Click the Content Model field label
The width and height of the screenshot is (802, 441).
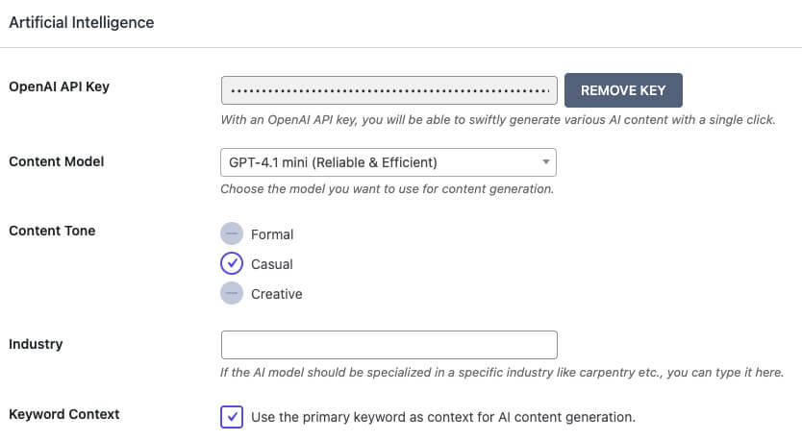pos(57,161)
